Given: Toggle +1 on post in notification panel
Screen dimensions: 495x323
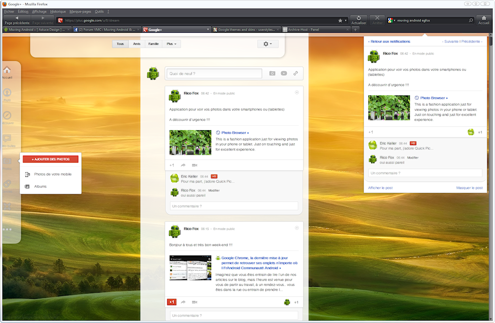Looking at the screenshot, I should point(371,132).
